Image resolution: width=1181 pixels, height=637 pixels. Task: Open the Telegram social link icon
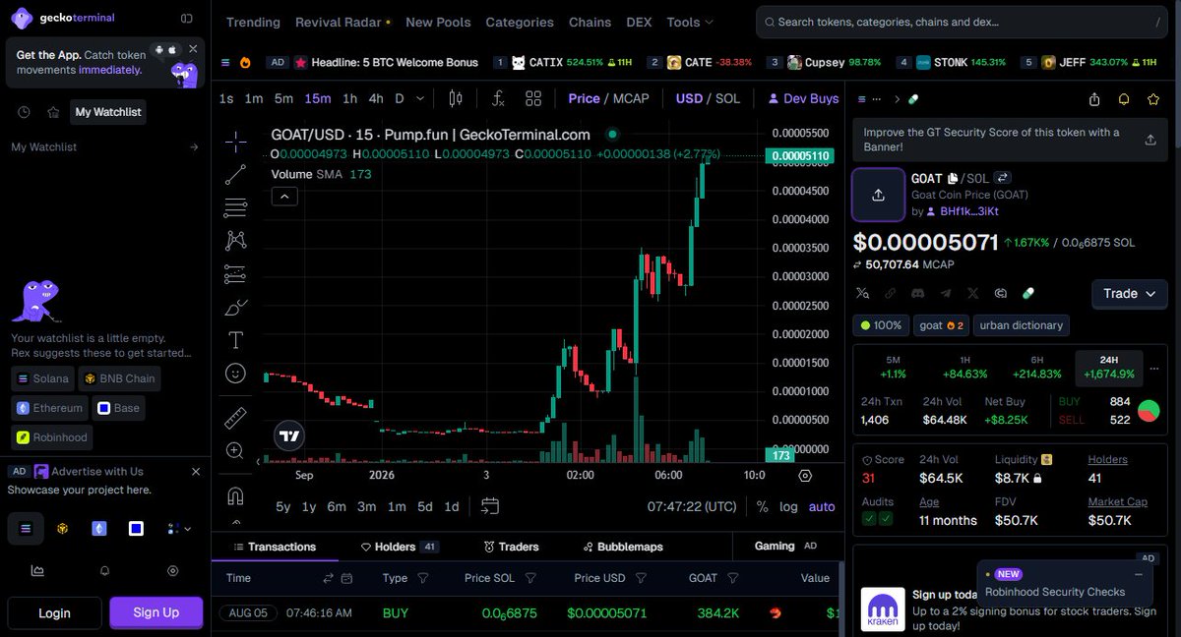tap(946, 293)
